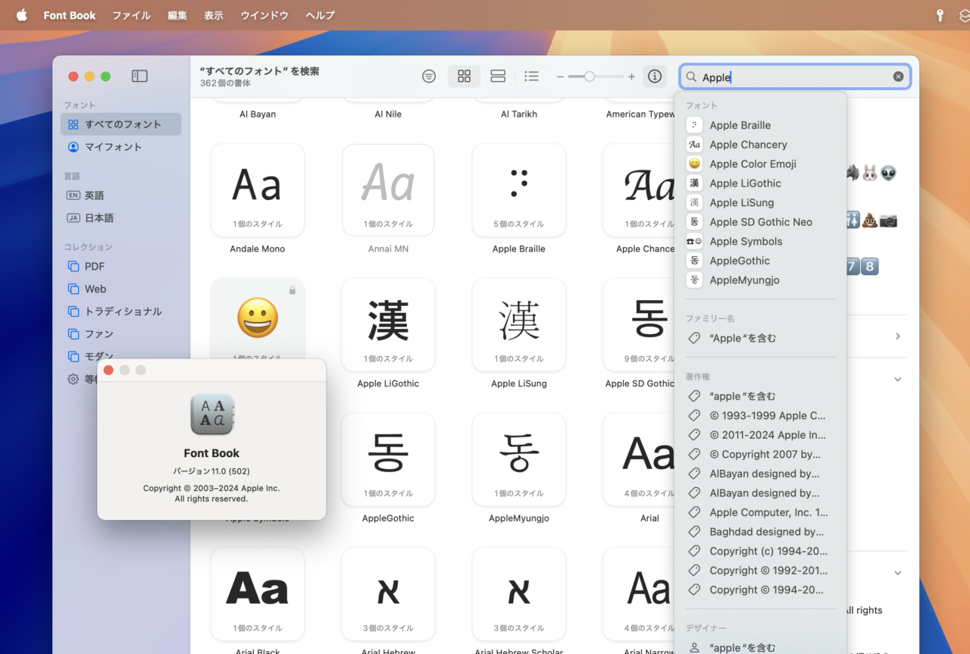Open the Apple menu
This screenshot has height=654, width=970.
coord(21,15)
